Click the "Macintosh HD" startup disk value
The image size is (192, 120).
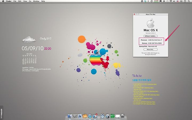pyautogui.click(x=153, y=46)
